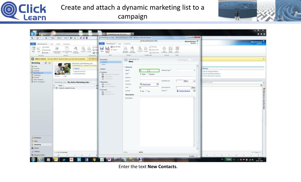
Task: Click the Assign icon in the form ribbon
Action: pyautogui.click(x=146, y=49)
